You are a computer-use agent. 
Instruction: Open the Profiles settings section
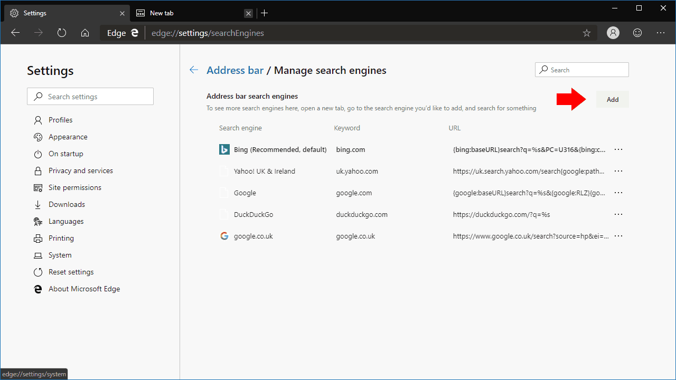60,120
